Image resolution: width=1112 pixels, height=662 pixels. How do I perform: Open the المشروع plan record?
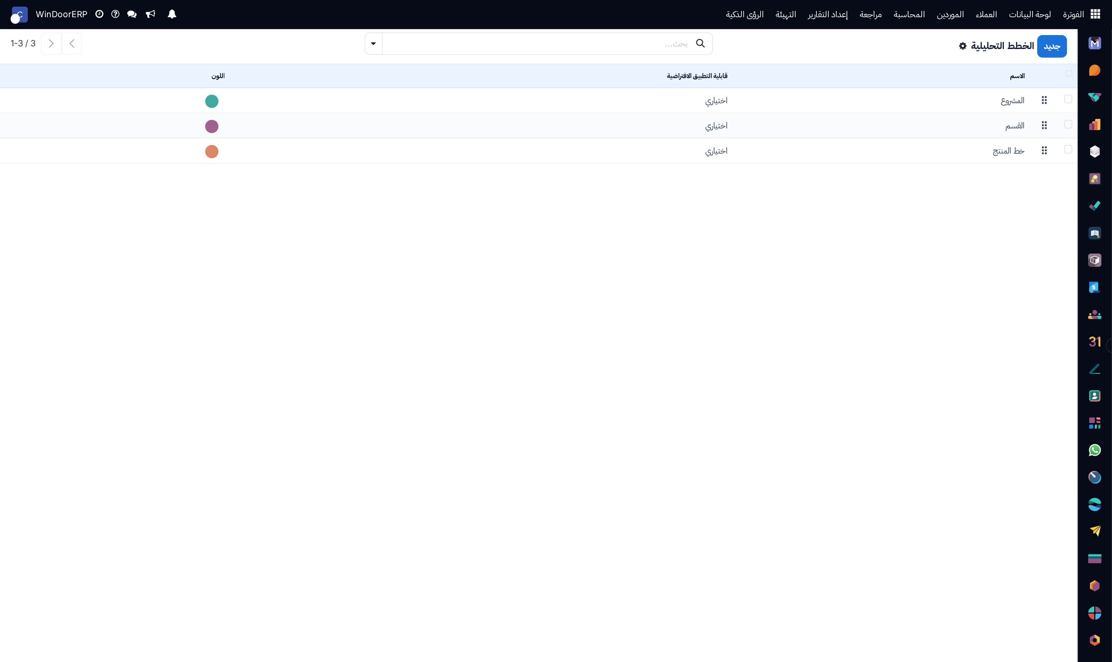pos(1012,101)
